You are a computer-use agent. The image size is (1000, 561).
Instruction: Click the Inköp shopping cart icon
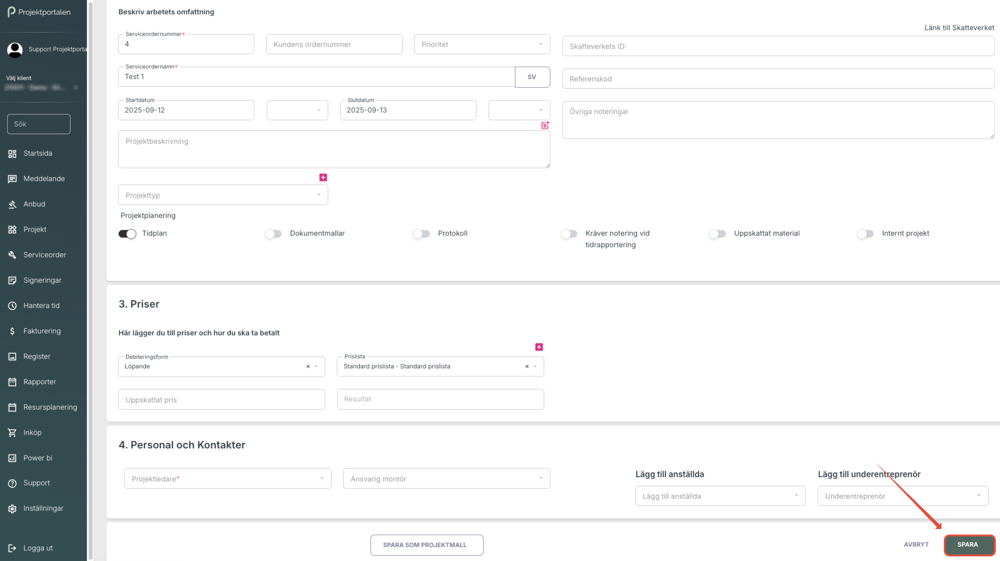click(13, 432)
